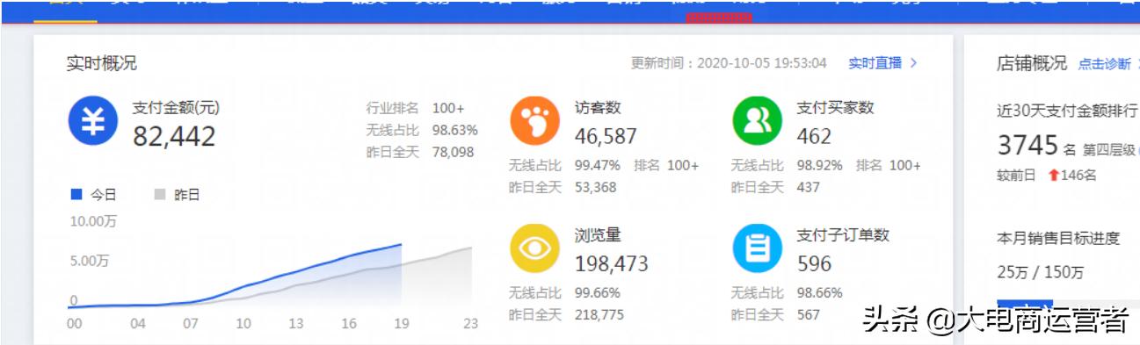Image resolution: width=1140 pixels, height=345 pixels.
Task: Click the paying buyers count 462
Action: pyautogui.click(x=814, y=136)
